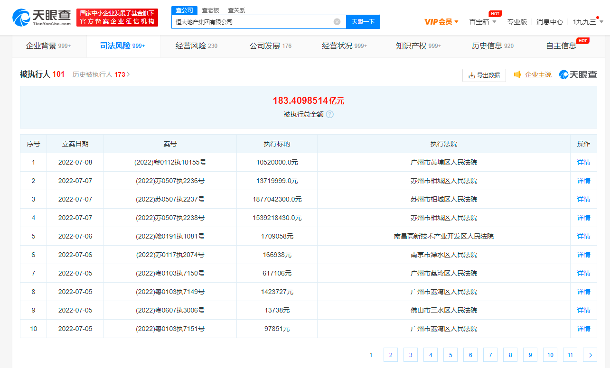Clear the search box with the X icon
This screenshot has width=610, height=368.
point(337,22)
